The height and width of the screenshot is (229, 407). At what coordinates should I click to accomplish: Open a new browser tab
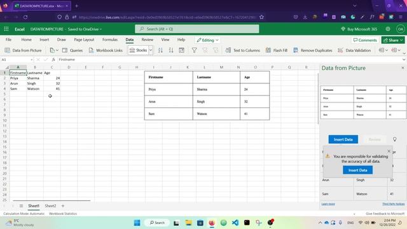click(x=76, y=6)
